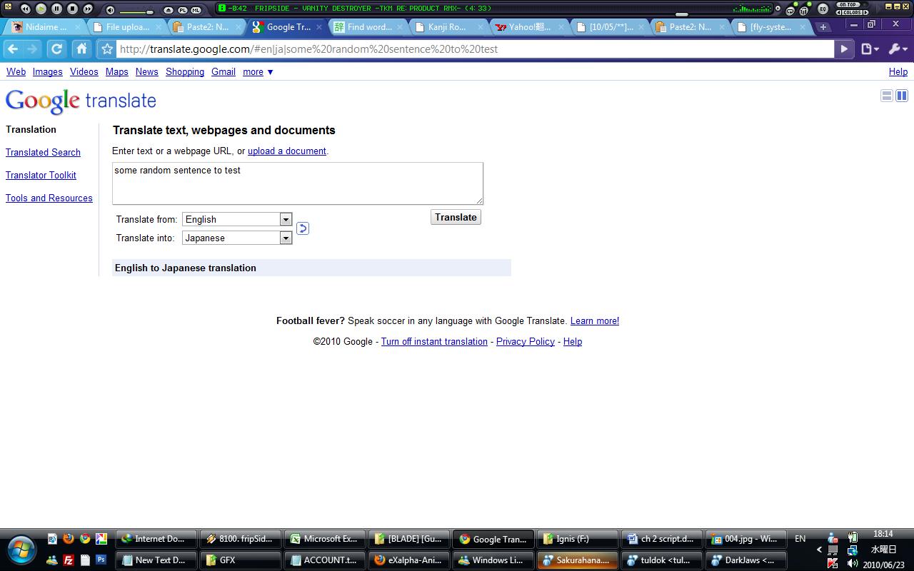Open the music player EQ equalizer

pos(823,9)
